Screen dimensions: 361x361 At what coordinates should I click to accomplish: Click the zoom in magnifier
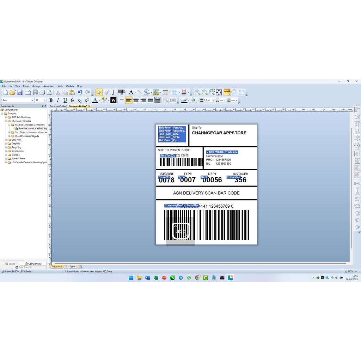click(197, 92)
